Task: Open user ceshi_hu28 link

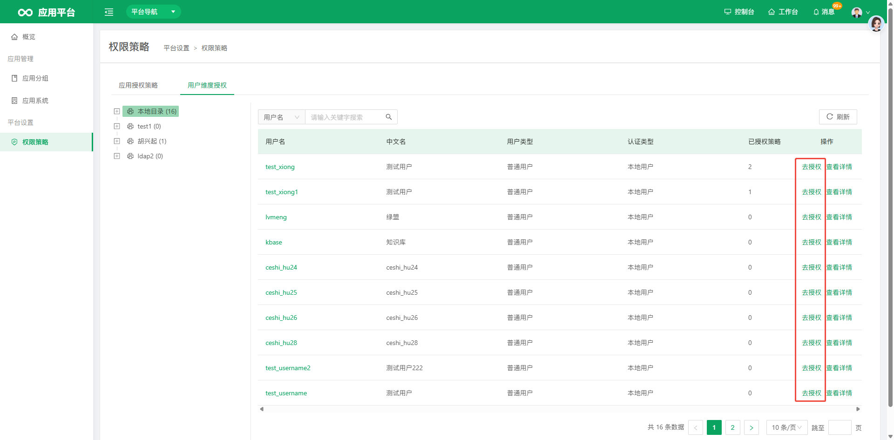Action: click(281, 343)
